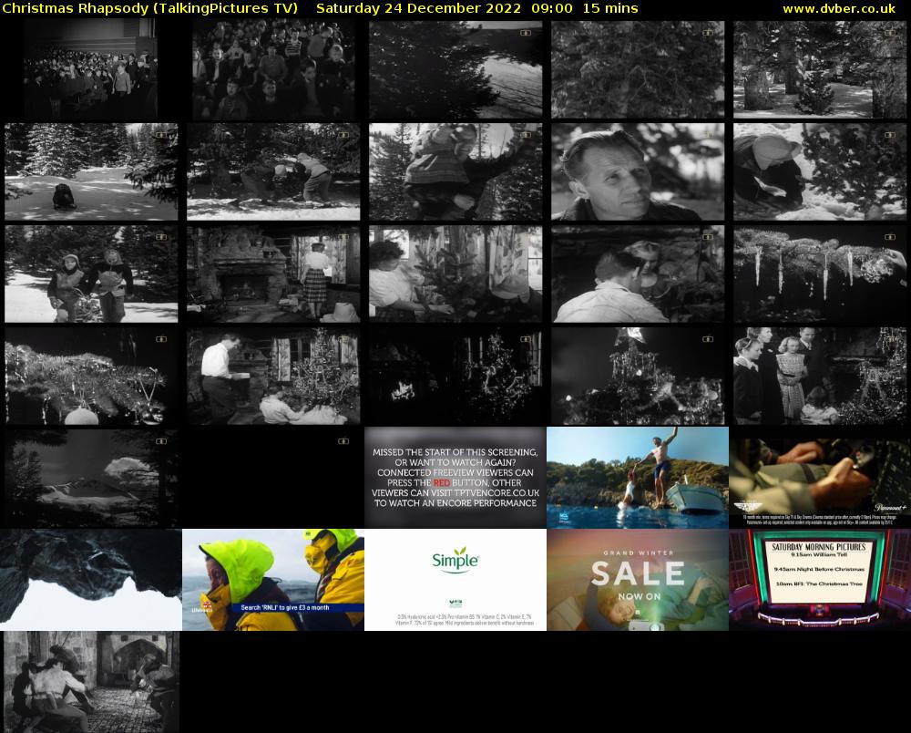The image size is (911, 733).
Task: Select the Simple logo advert thumbnail
Action: pos(455,580)
